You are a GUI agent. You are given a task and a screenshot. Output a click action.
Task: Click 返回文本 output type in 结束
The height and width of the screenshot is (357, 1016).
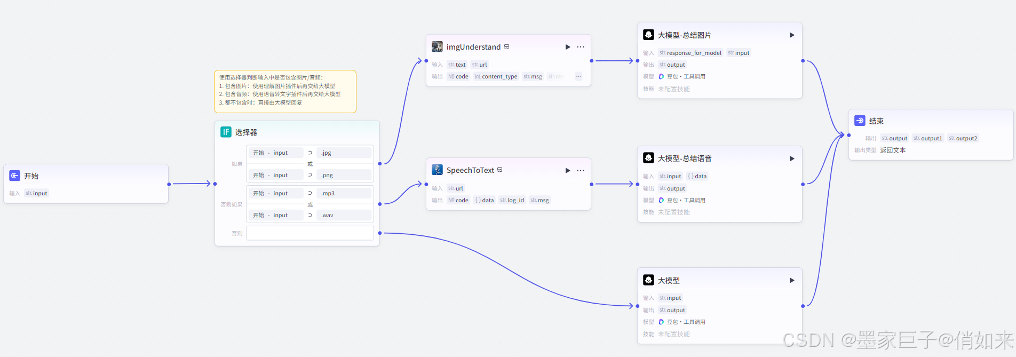coord(893,150)
